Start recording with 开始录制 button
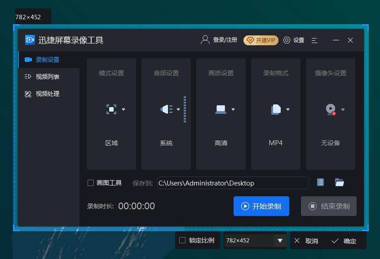This screenshot has height=259, width=380. pos(261,206)
